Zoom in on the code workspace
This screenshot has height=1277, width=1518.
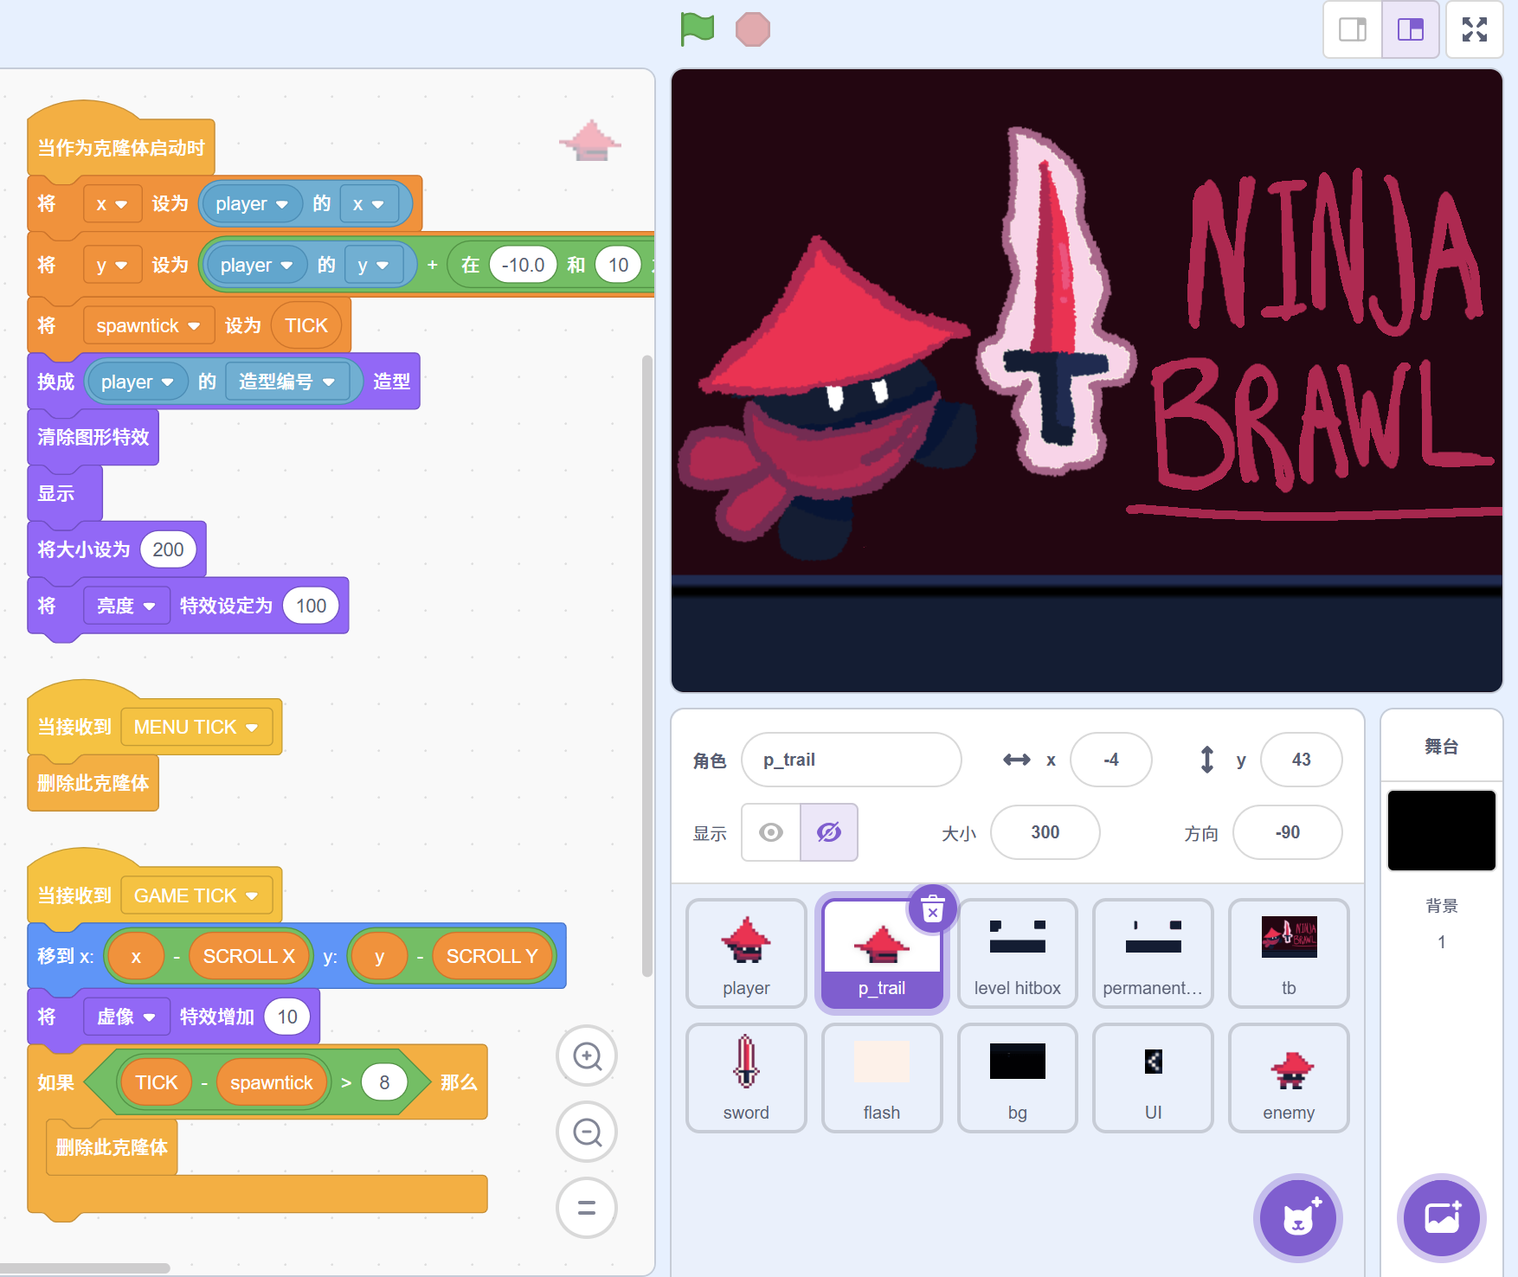(587, 1056)
